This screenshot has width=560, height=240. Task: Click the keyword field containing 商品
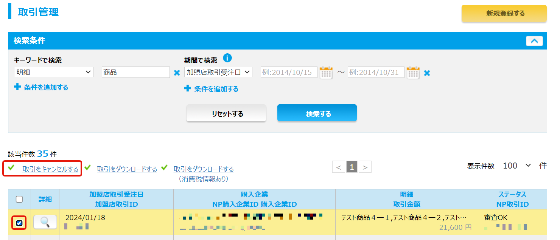coord(136,72)
